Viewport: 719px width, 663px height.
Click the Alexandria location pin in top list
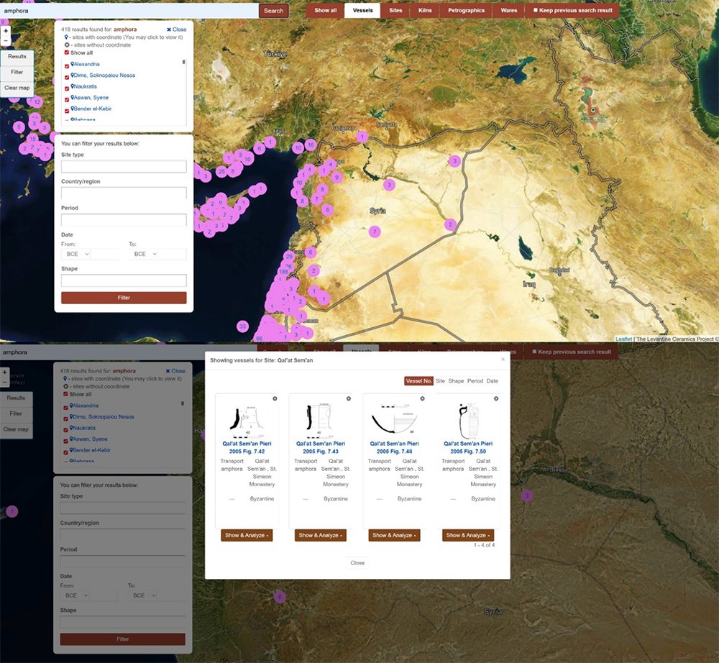(73, 64)
